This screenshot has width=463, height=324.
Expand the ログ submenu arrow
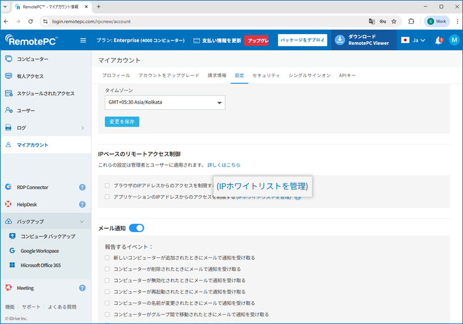tap(82, 128)
